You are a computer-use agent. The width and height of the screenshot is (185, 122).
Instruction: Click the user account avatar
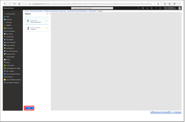click(x=180, y=8)
